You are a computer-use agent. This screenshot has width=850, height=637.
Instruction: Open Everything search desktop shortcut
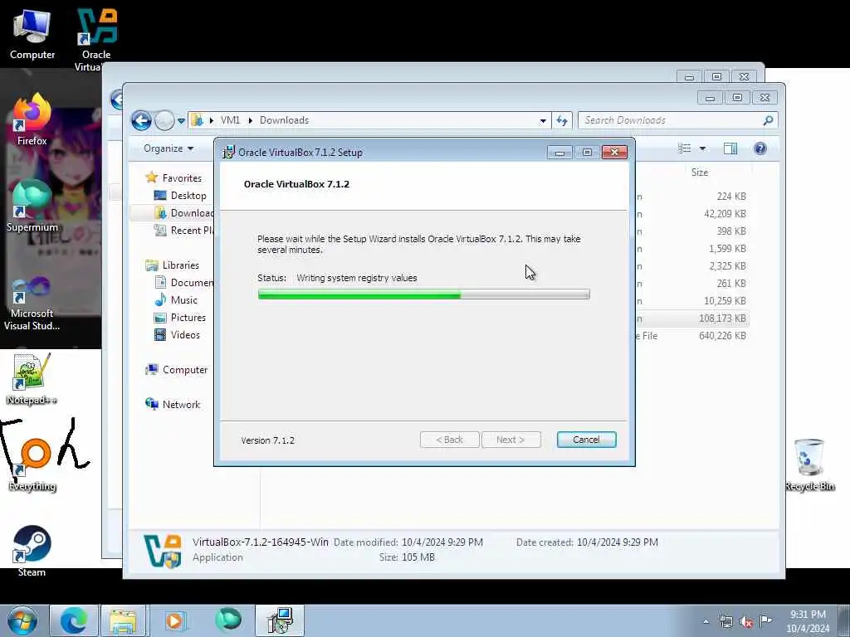coord(32,464)
